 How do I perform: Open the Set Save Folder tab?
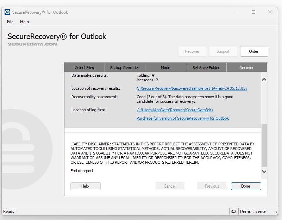(206, 68)
